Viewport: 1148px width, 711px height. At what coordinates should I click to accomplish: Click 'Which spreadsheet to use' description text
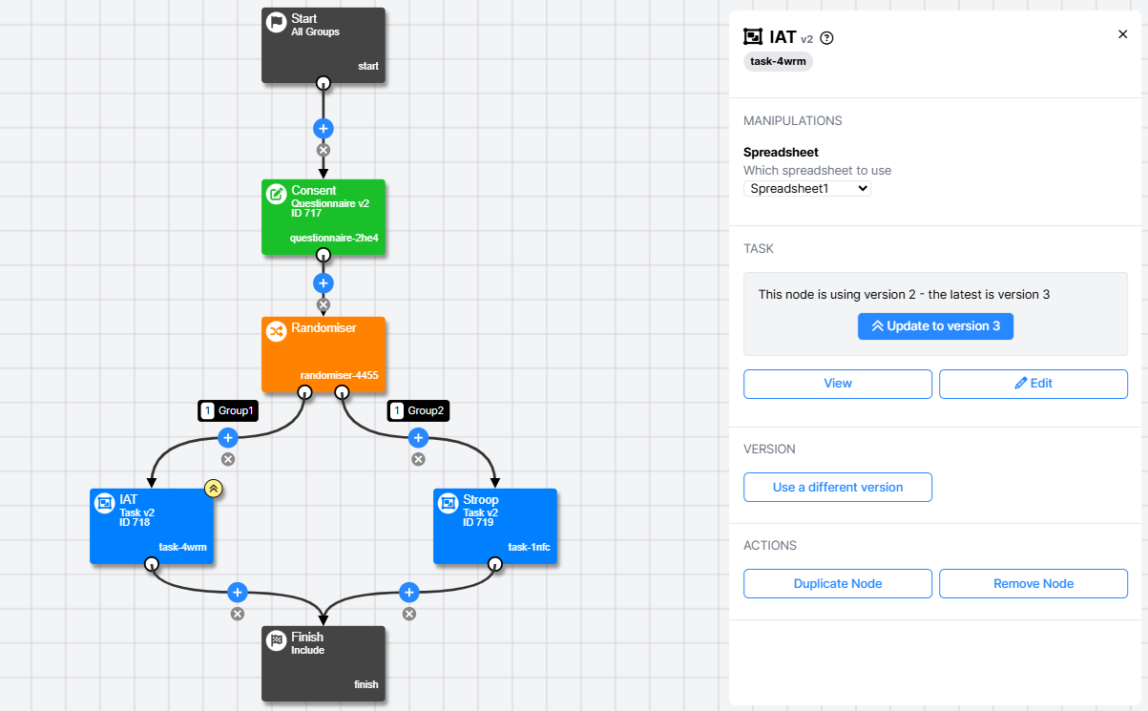pyautogui.click(x=818, y=171)
